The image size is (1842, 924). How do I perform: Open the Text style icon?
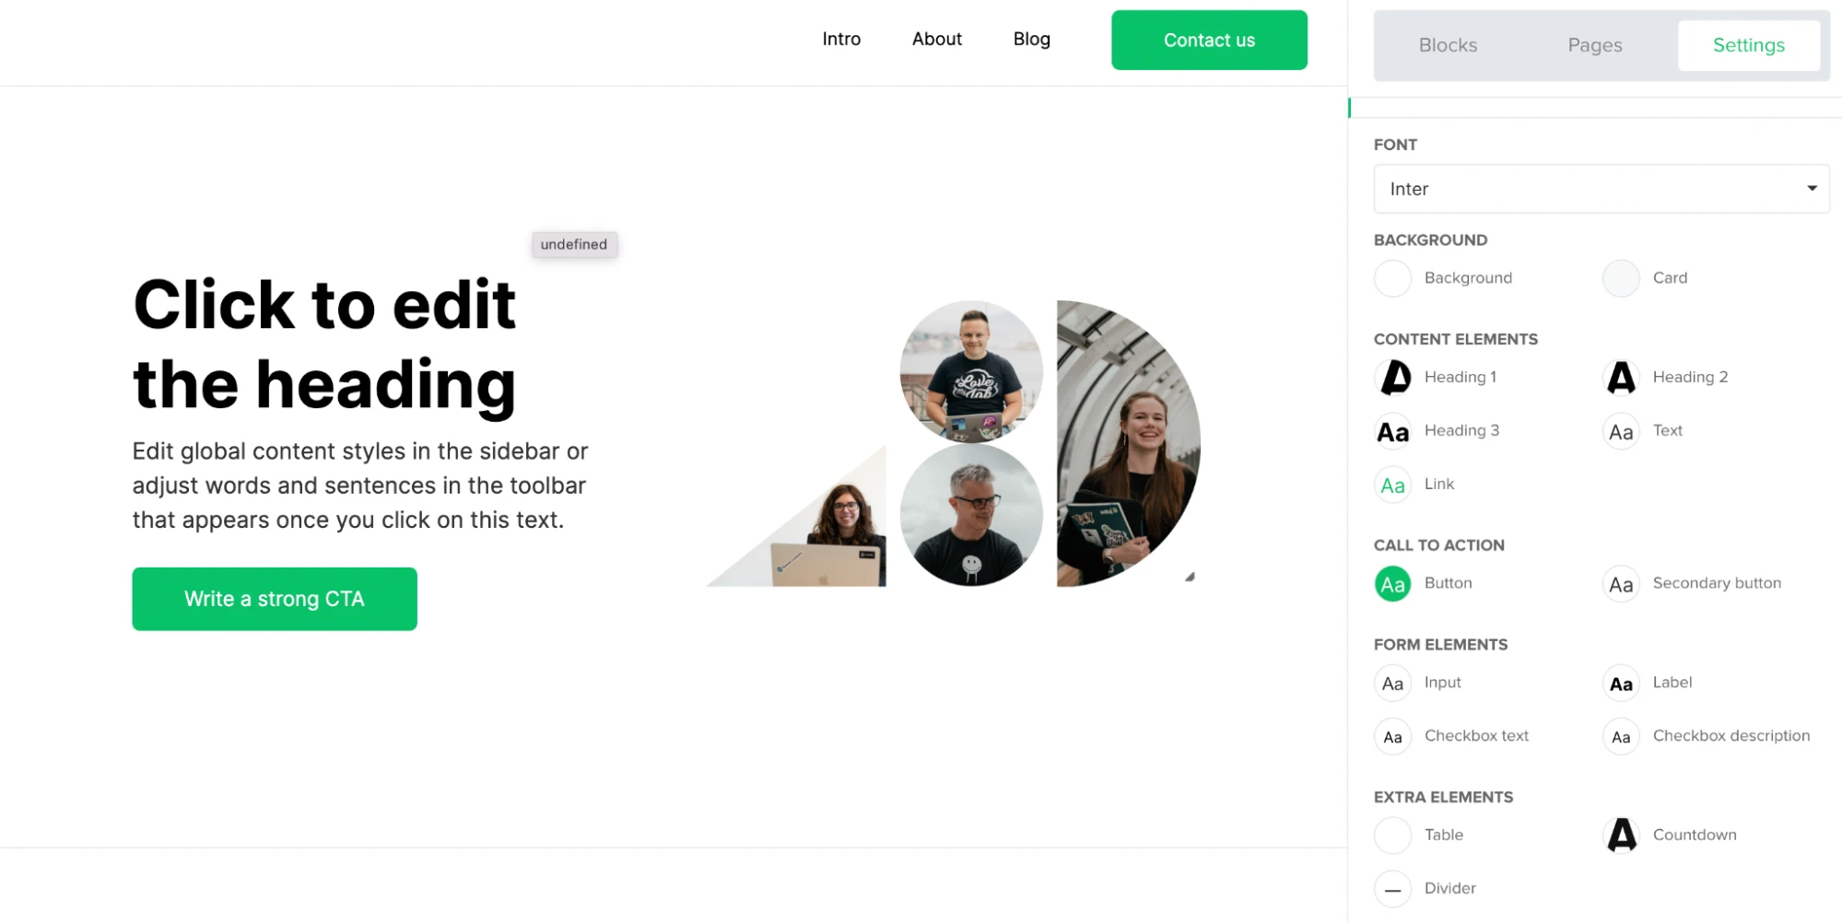(1621, 431)
